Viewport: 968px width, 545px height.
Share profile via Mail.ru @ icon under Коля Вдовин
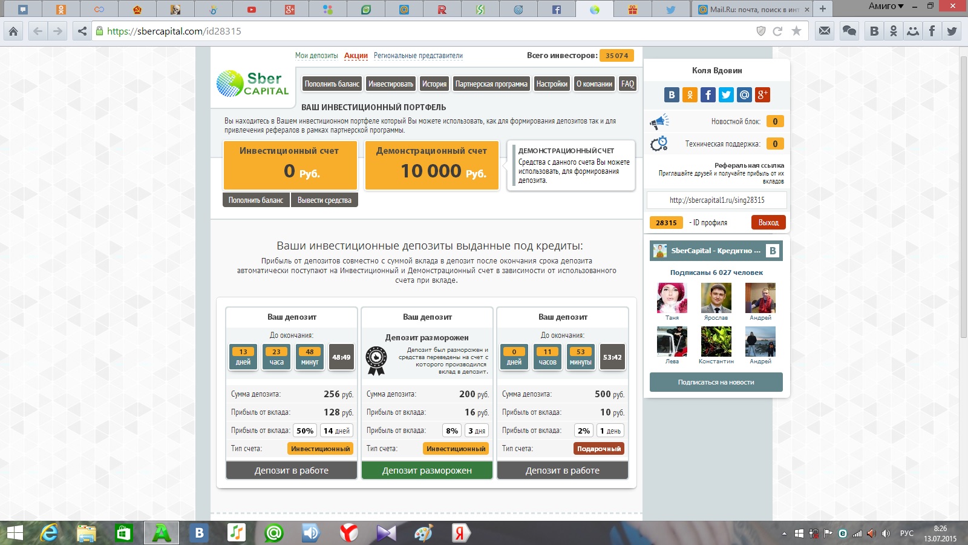tap(744, 94)
